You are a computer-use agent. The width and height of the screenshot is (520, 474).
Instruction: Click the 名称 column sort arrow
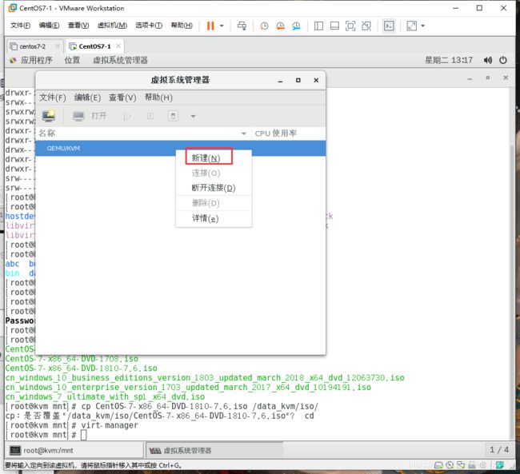pyautogui.click(x=244, y=133)
